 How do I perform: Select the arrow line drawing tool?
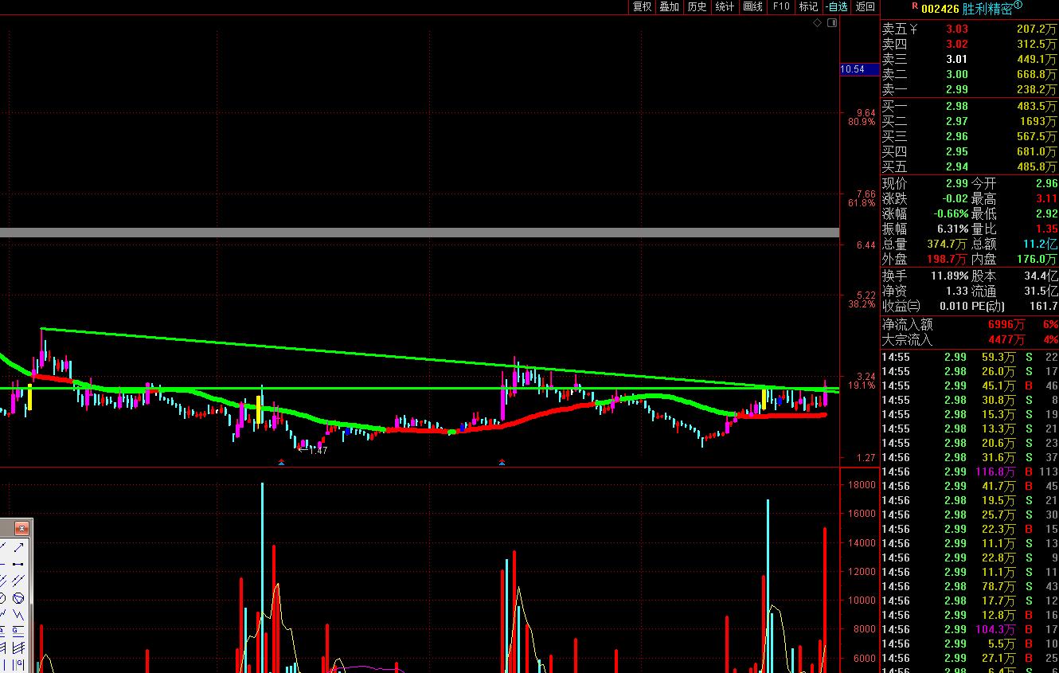coord(18,548)
